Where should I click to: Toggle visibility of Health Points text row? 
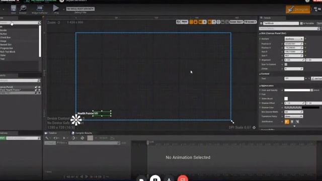click(39, 90)
